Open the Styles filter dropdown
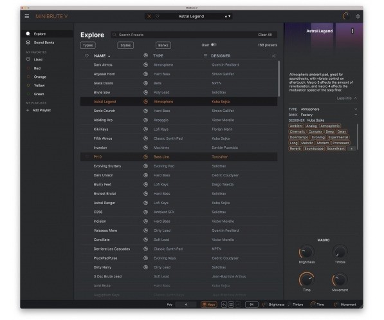 [x=125, y=45]
